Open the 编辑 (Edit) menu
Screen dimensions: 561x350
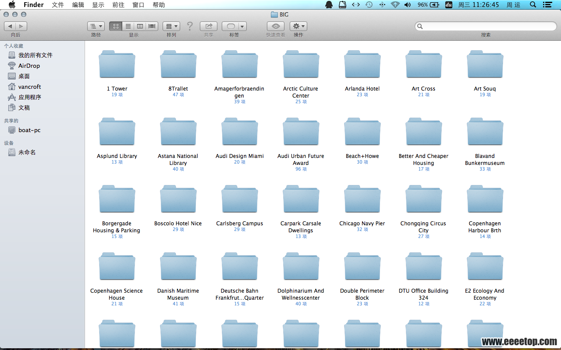78,5
